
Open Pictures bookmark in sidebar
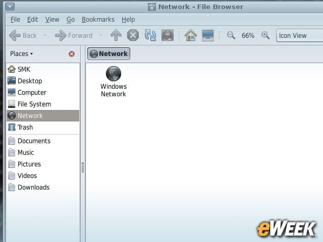pos(43,164)
